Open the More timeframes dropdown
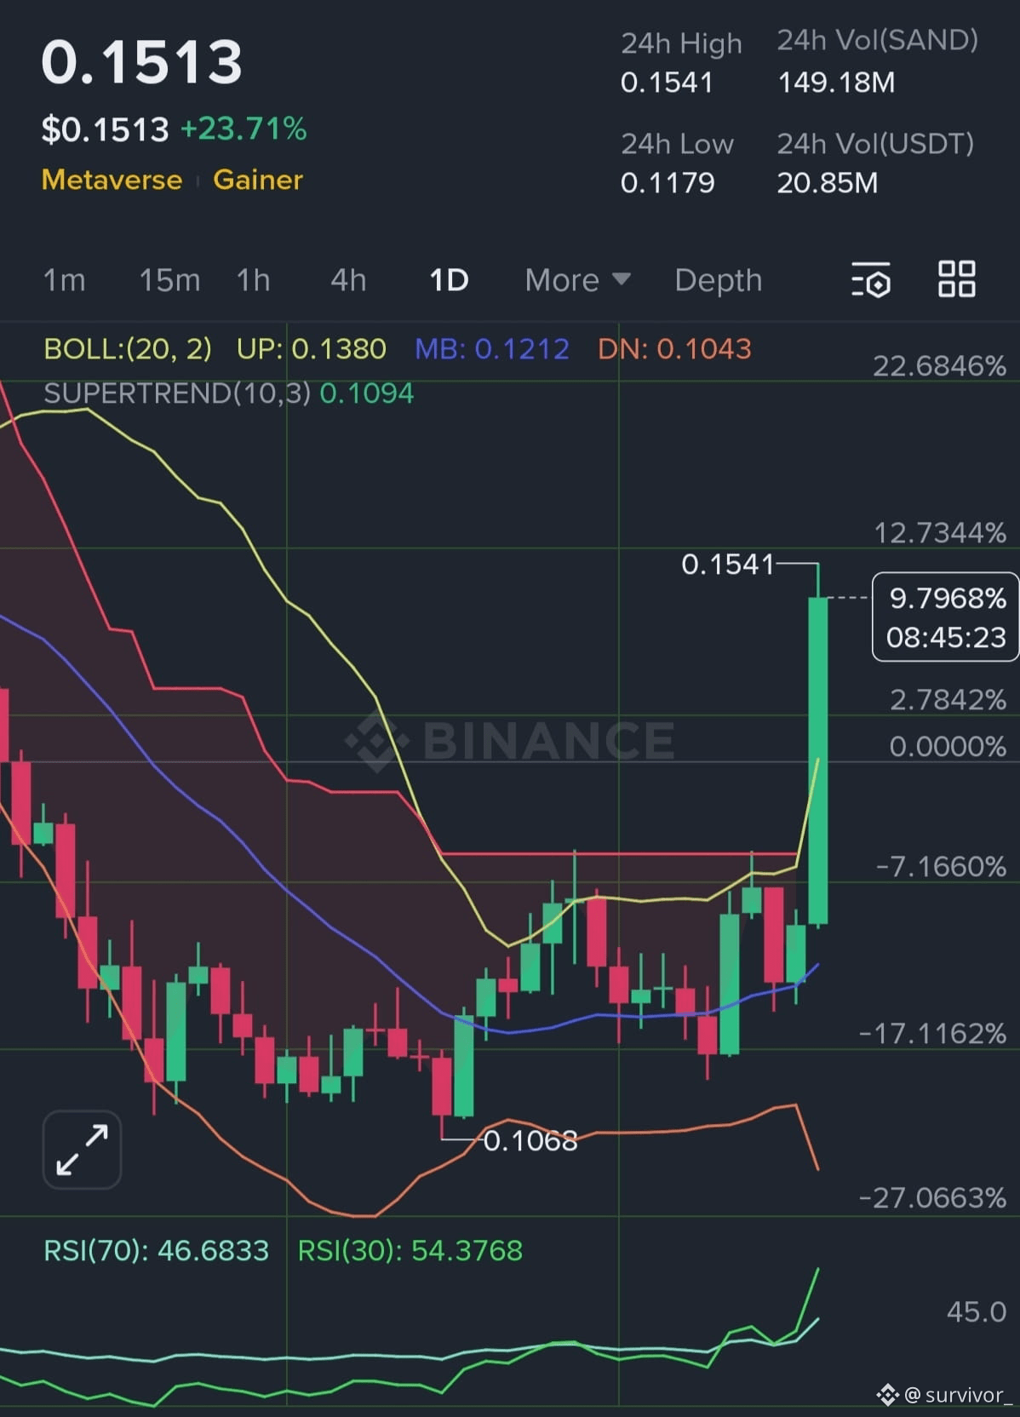Viewport: 1020px width, 1417px height. pyautogui.click(x=577, y=280)
